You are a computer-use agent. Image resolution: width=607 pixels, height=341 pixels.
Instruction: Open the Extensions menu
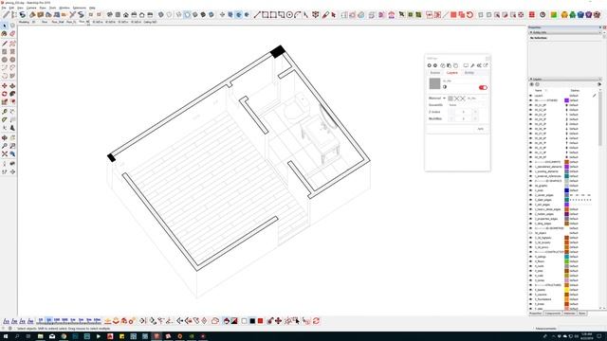pyautogui.click(x=80, y=8)
